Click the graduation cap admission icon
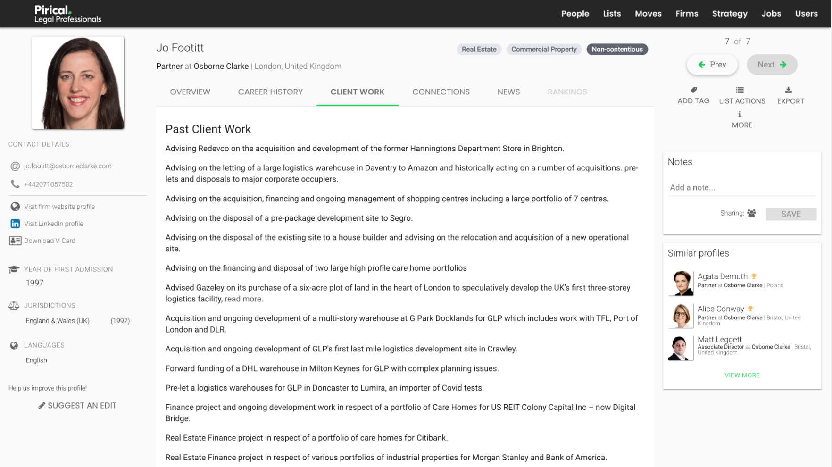Viewport: 832px width, 467px height. [x=14, y=269]
